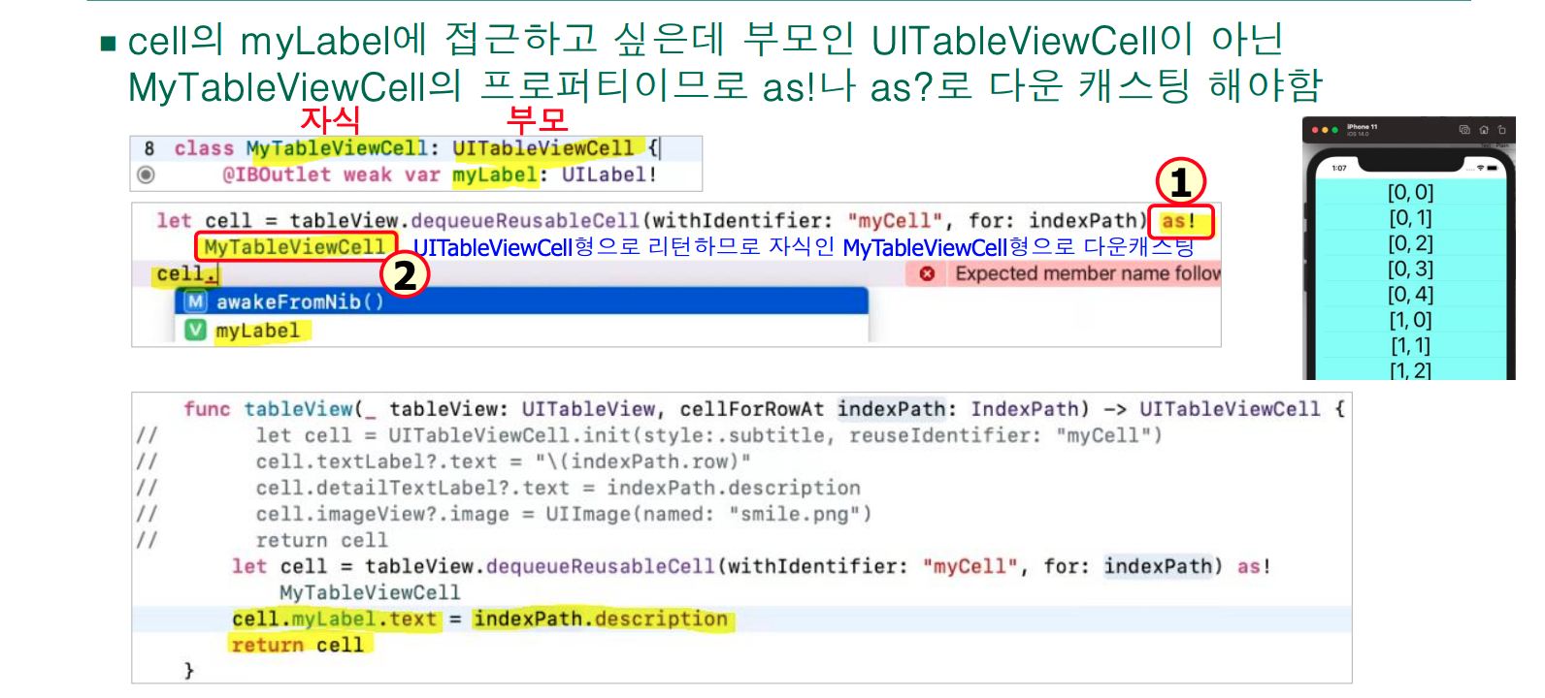Click the Simulator screenshot camera icon
Viewport: 1545px width, 698px height.
pyautogui.click(x=1464, y=129)
